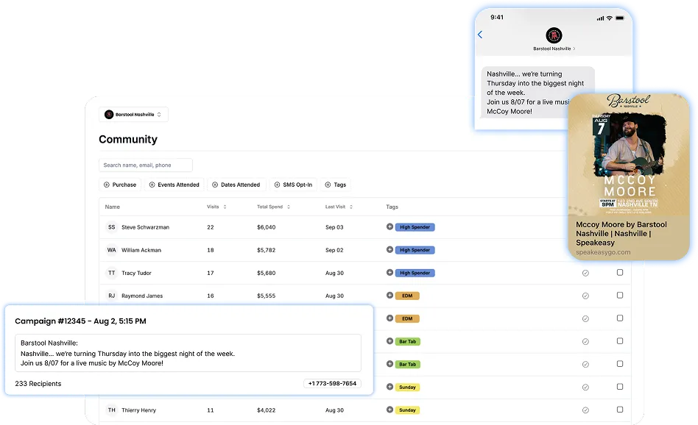Tick the checkbox on Thierry Henry's row
The image size is (698, 425).
(621, 410)
